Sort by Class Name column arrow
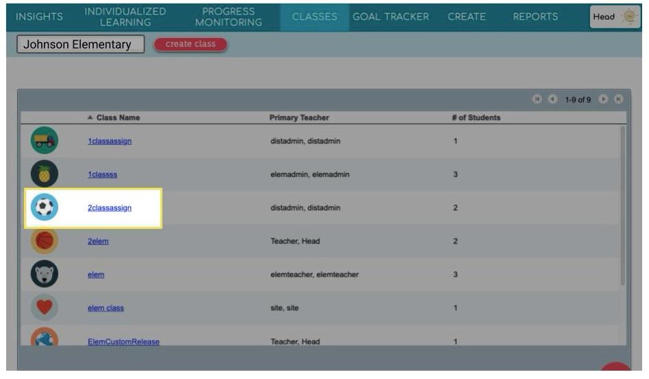The height and width of the screenshot is (379, 649). pyautogui.click(x=90, y=117)
